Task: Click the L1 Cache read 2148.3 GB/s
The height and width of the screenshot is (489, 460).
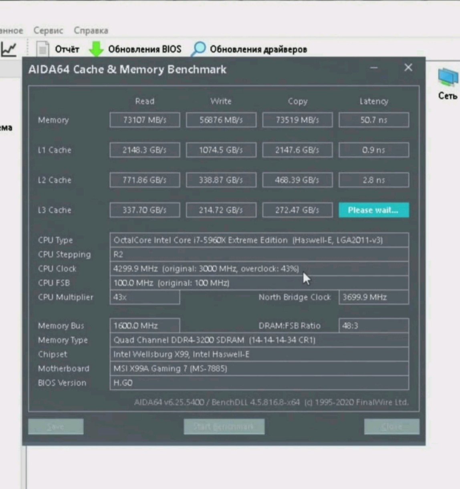Action: (x=145, y=150)
